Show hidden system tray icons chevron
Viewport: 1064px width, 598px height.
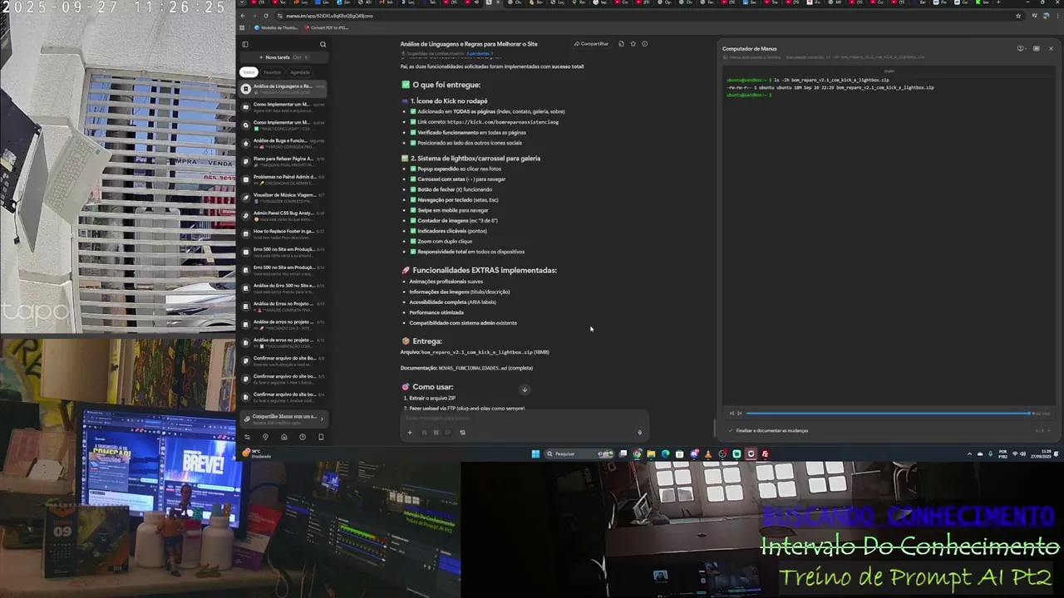[x=969, y=453]
